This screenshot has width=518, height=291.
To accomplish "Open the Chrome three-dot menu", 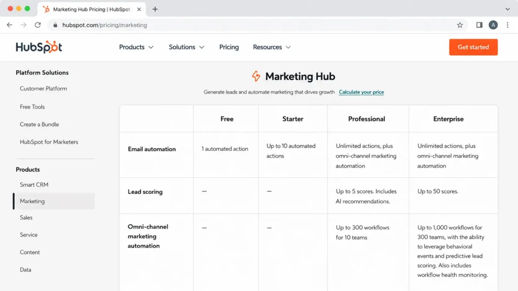I will [x=507, y=25].
